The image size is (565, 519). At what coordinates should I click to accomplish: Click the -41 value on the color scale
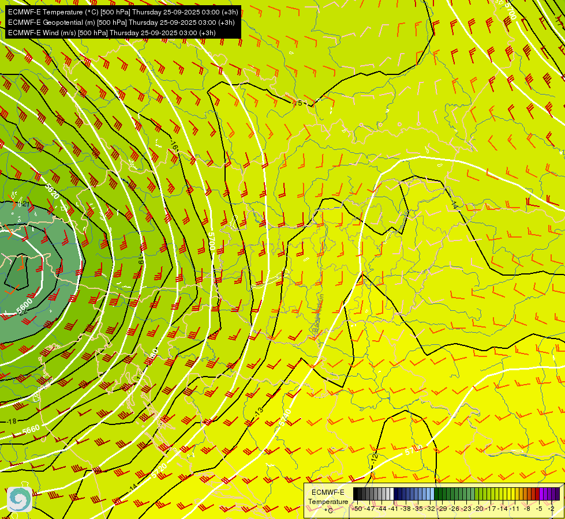pos(393,509)
